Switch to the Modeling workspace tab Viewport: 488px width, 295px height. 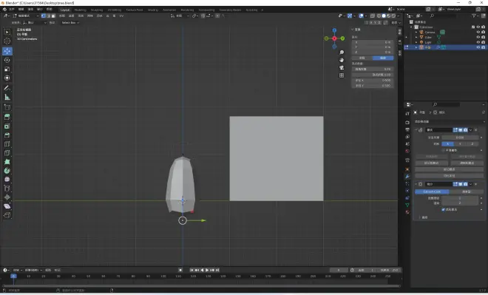(80, 10)
